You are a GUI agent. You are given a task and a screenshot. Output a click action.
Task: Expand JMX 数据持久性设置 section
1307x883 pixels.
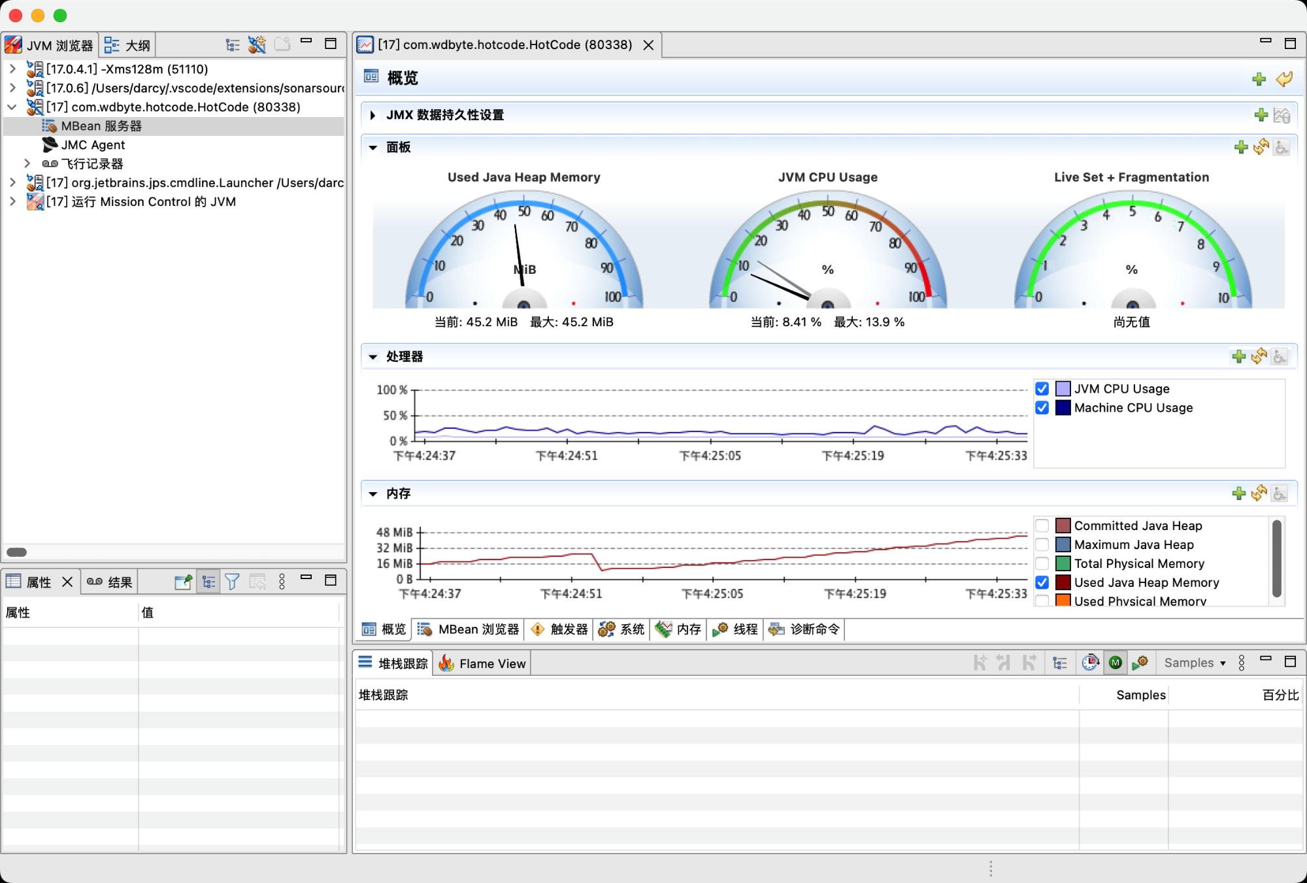pyautogui.click(x=372, y=115)
